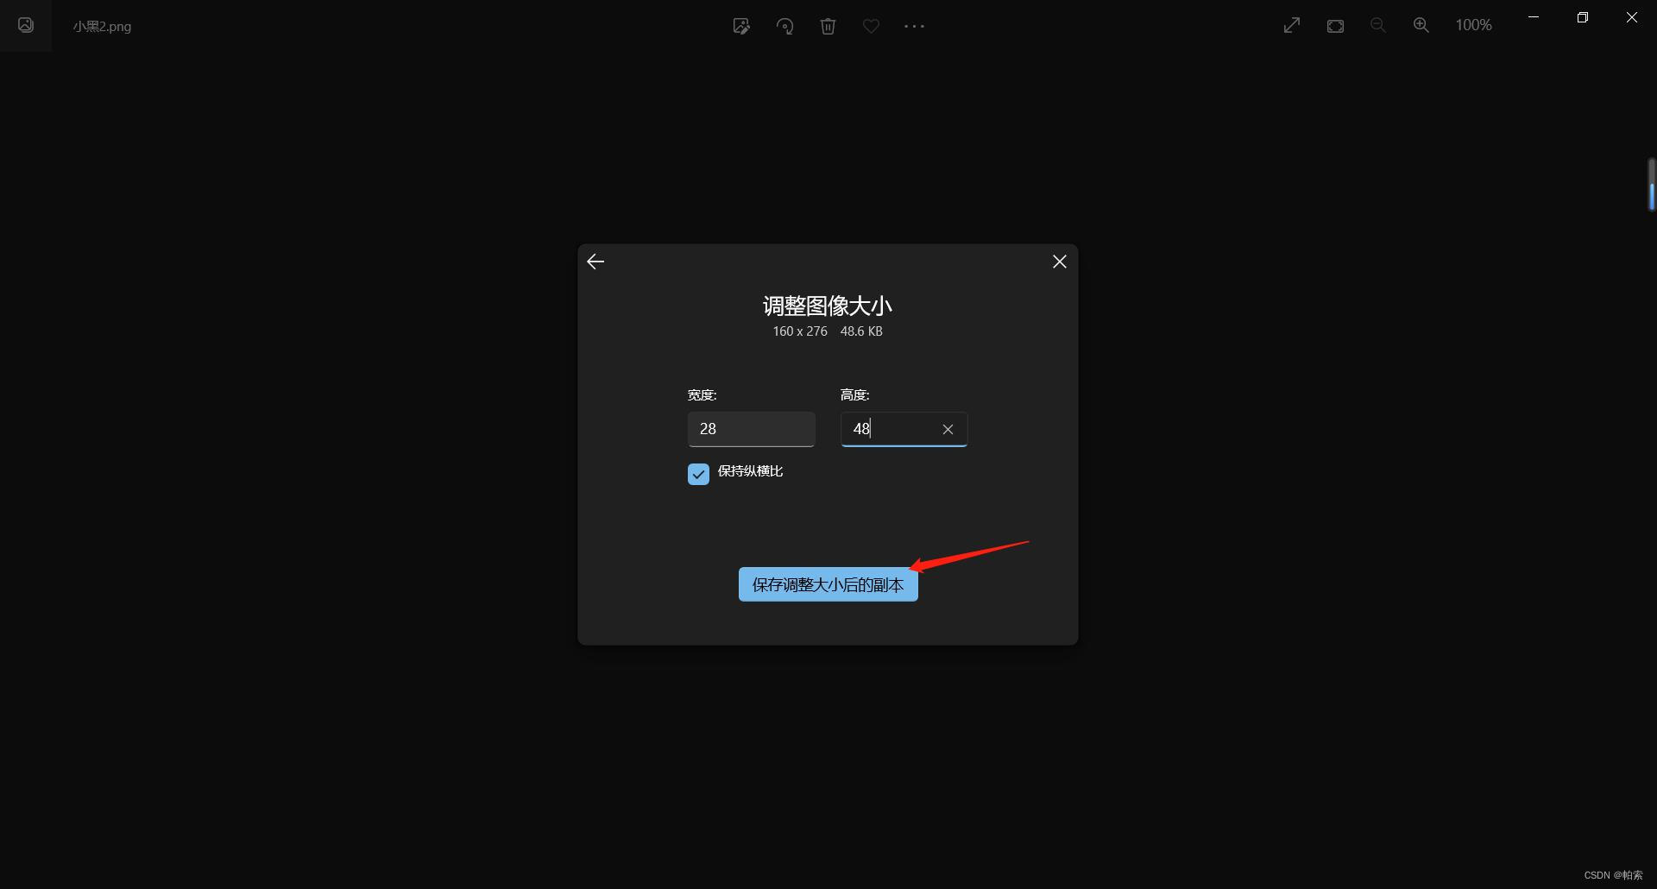Click the 高度 height label
This screenshot has height=889, width=1657.
tap(854, 395)
